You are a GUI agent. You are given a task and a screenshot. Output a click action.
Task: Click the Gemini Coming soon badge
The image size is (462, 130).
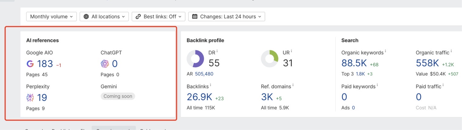pyautogui.click(x=118, y=96)
